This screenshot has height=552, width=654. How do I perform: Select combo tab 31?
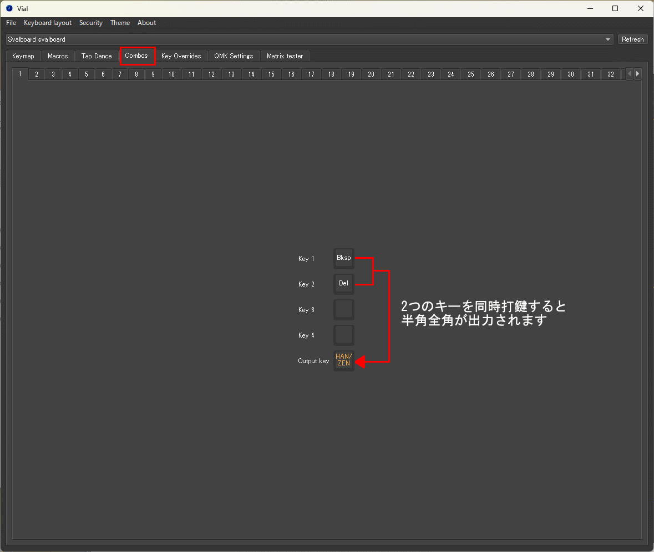pos(591,74)
